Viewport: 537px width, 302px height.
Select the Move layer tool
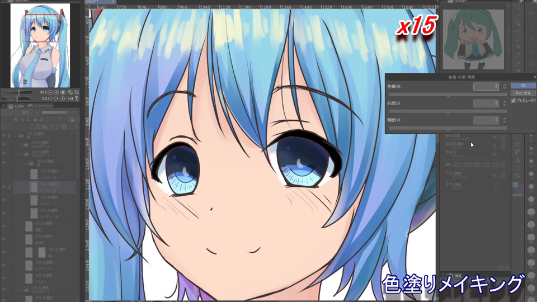point(518,31)
